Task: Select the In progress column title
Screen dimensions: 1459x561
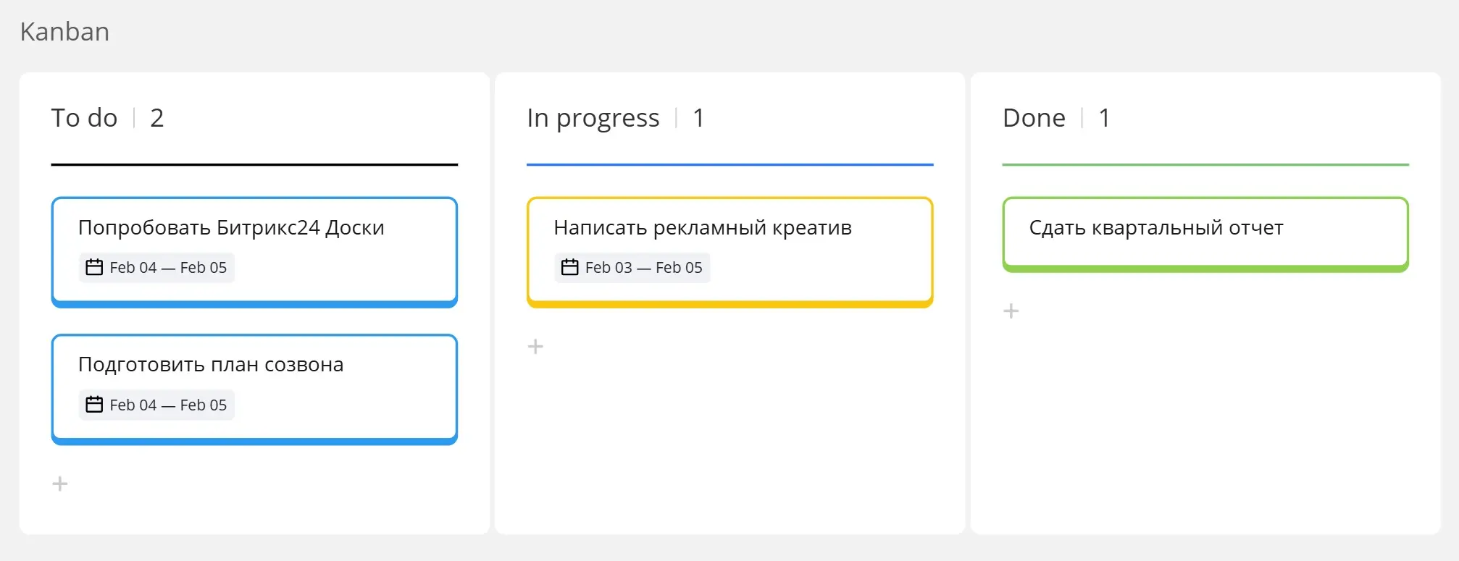Action: (593, 118)
